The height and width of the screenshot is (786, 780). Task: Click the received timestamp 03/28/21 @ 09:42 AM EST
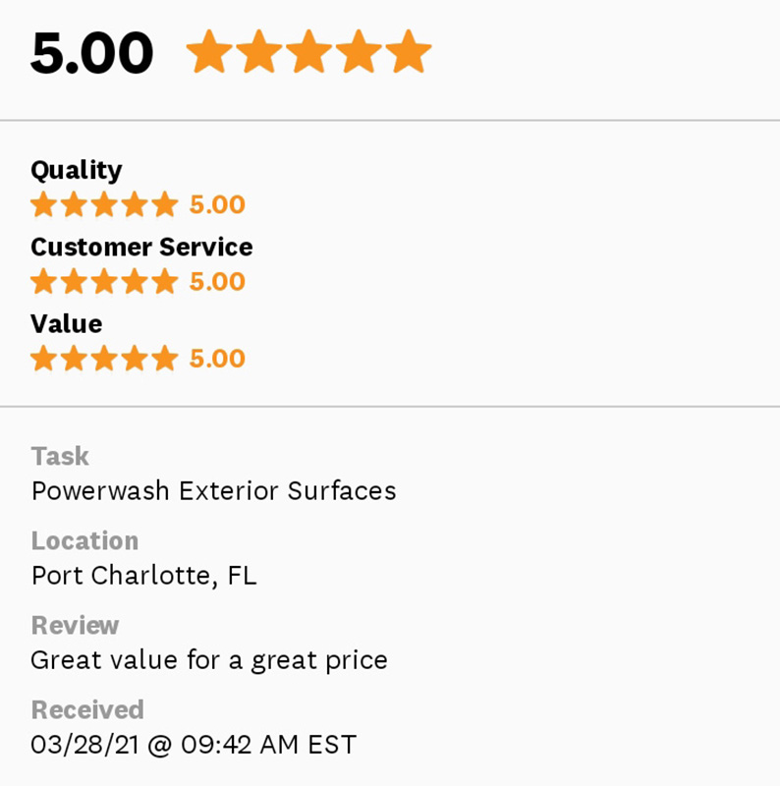(x=194, y=744)
